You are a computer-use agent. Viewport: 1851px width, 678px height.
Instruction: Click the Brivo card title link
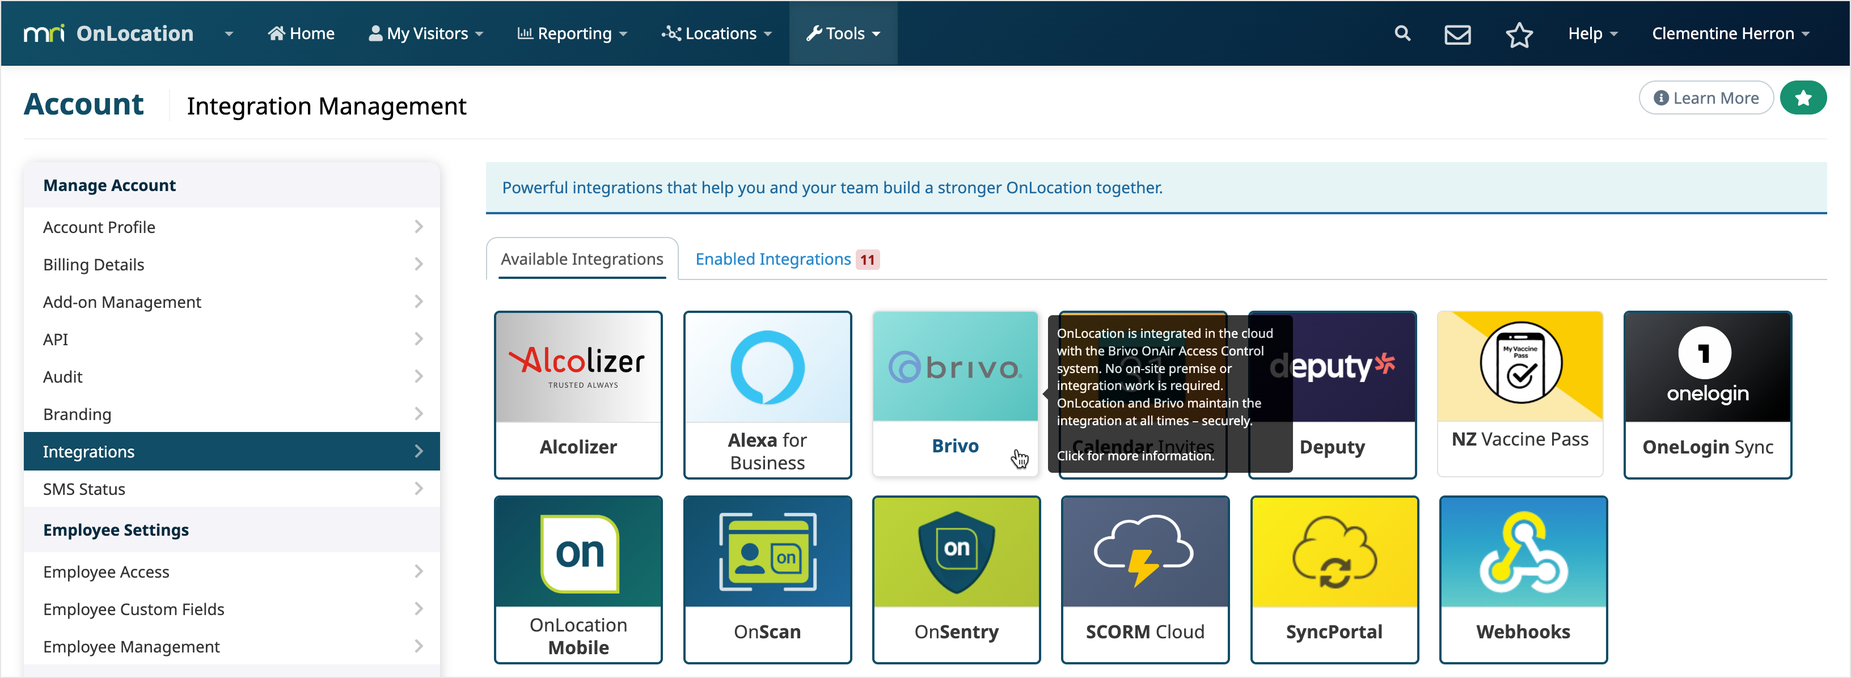pyautogui.click(x=955, y=446)
